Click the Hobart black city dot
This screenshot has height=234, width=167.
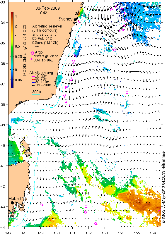click(12, 203)
